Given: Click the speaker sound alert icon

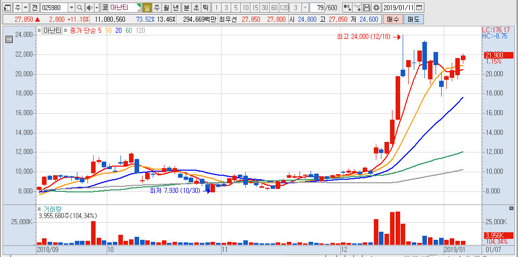Looking at the screenshot, I should click(89, 7).
